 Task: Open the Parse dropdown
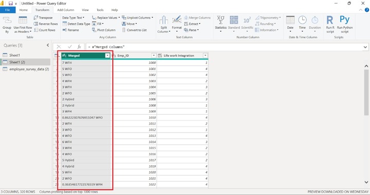191,30
